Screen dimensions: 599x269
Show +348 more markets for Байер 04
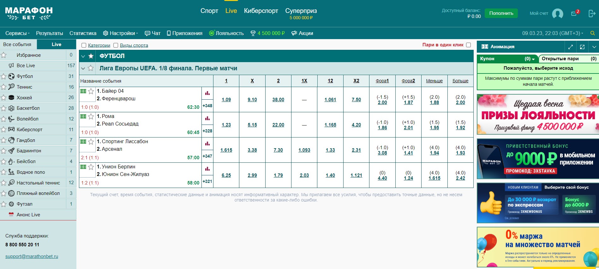coord(207,106)
